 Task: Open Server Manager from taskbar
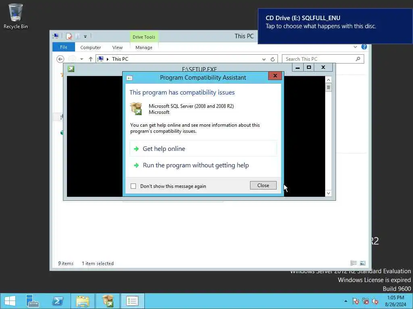coord(33,301)
